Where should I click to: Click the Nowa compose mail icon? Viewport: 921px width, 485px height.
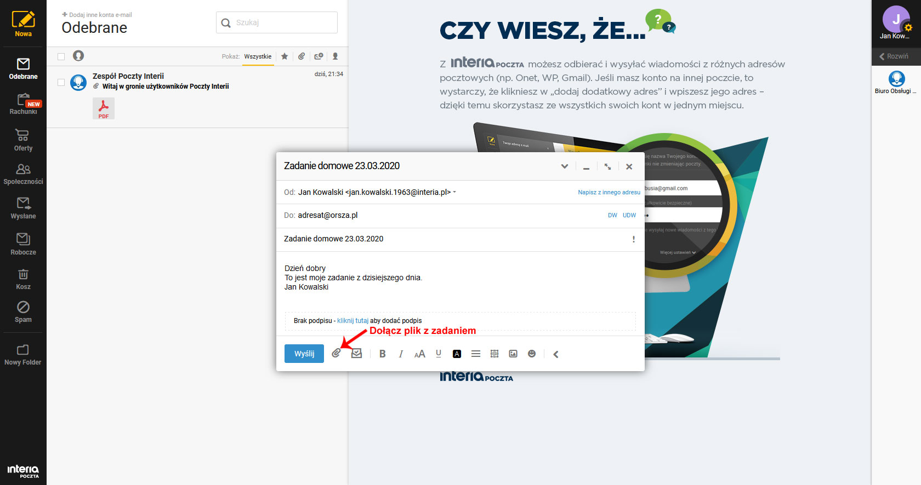pyautogui.click(x=23, y=24)
